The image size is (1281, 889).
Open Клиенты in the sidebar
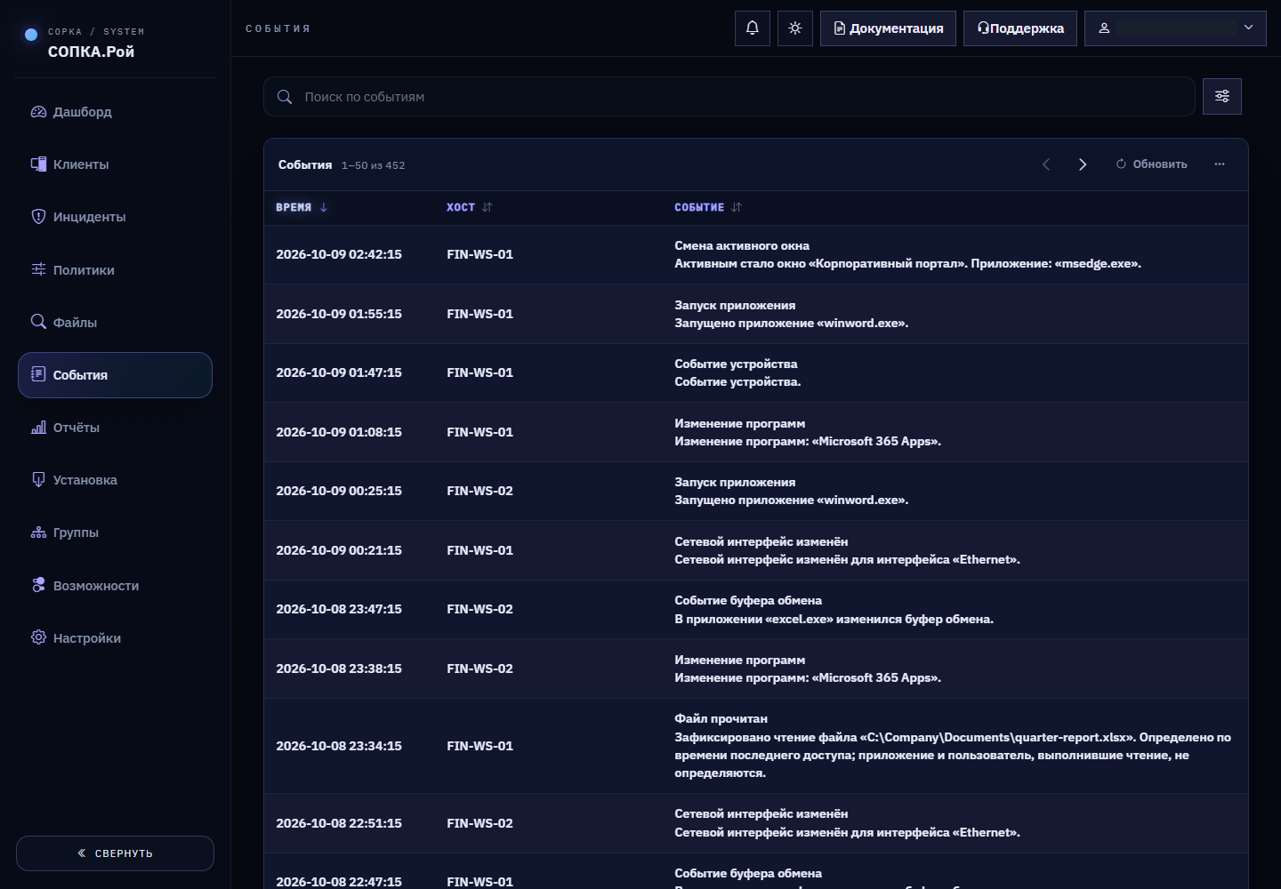(116, 164)
